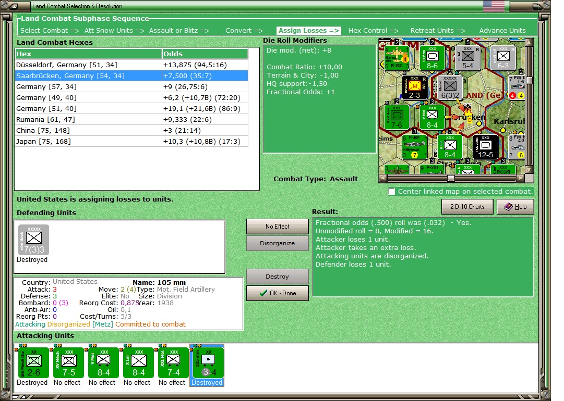Click the Odds column header

coord(205,54)
